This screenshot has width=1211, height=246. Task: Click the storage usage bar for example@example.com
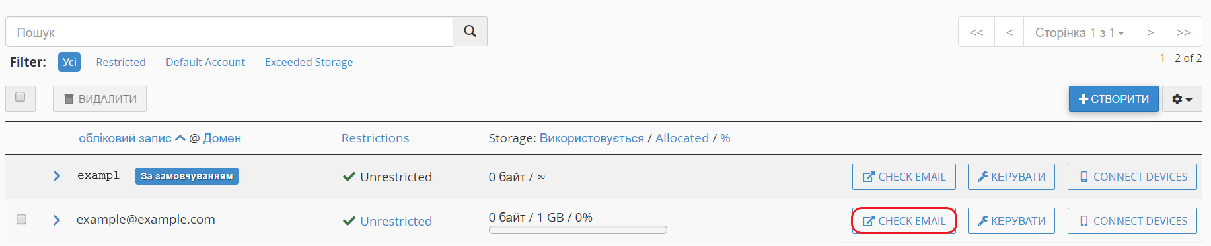(578, 230)
